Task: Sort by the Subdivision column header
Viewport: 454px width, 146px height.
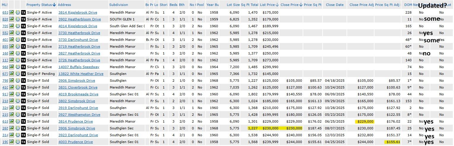Action: tap(118, 5)
